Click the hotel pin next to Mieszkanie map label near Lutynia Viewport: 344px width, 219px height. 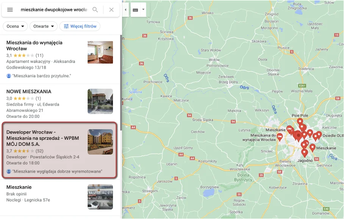(289, 129)
